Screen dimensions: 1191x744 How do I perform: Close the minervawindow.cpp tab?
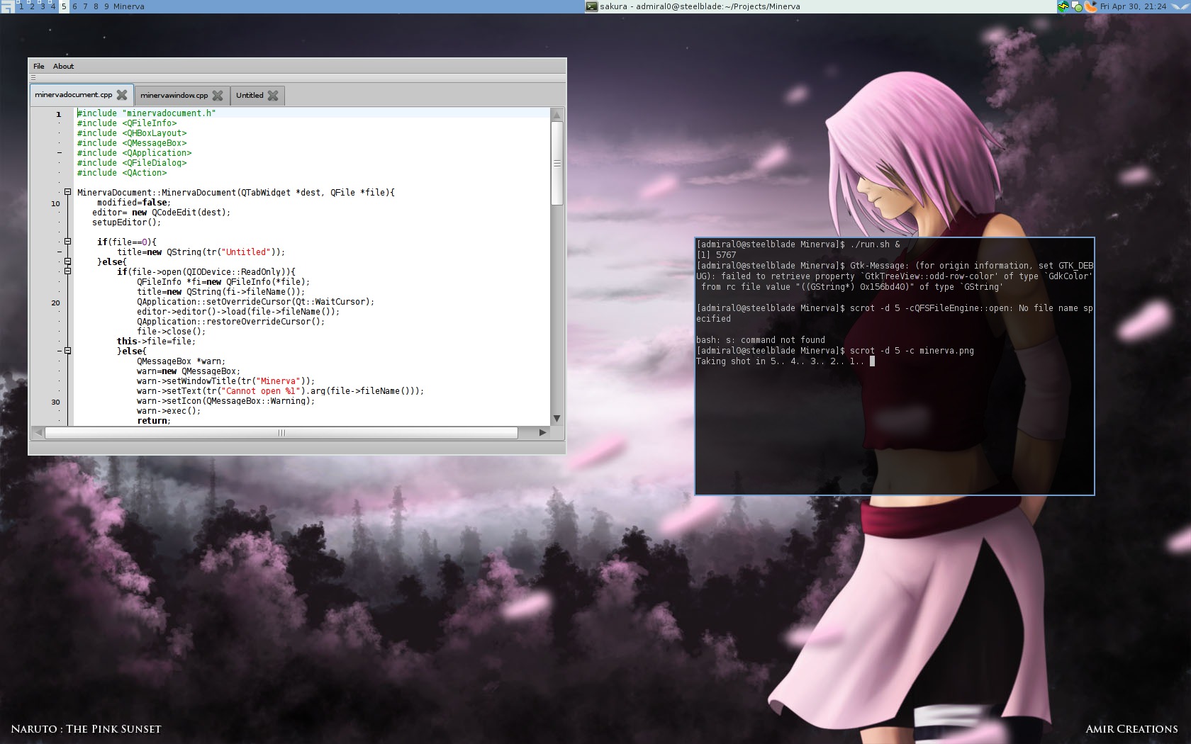coord(218,95)
